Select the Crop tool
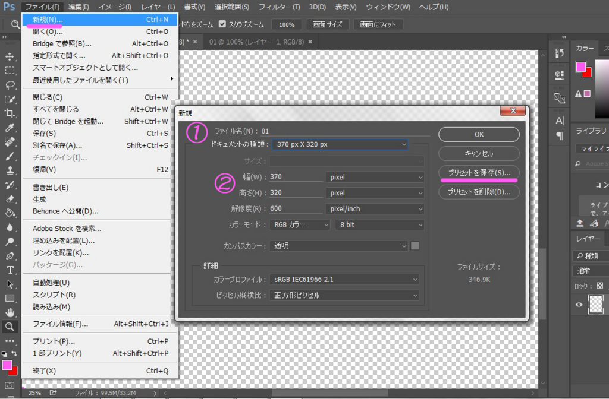The height and width of the screenshot is (399, 609). pyautogui.click(x=10, y=113)
